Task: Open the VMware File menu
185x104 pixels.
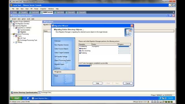Action: tap(13, 9)
